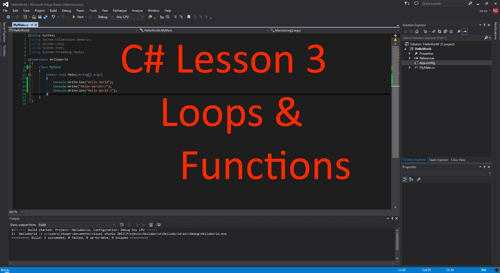Open the Edit menu
This screenshot has width=500, height=273.
click(15, 11)
